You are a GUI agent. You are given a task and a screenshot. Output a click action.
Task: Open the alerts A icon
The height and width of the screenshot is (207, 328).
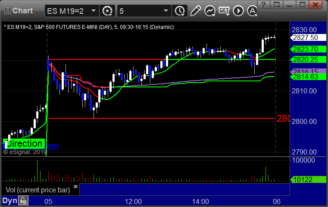coord(252,11)
